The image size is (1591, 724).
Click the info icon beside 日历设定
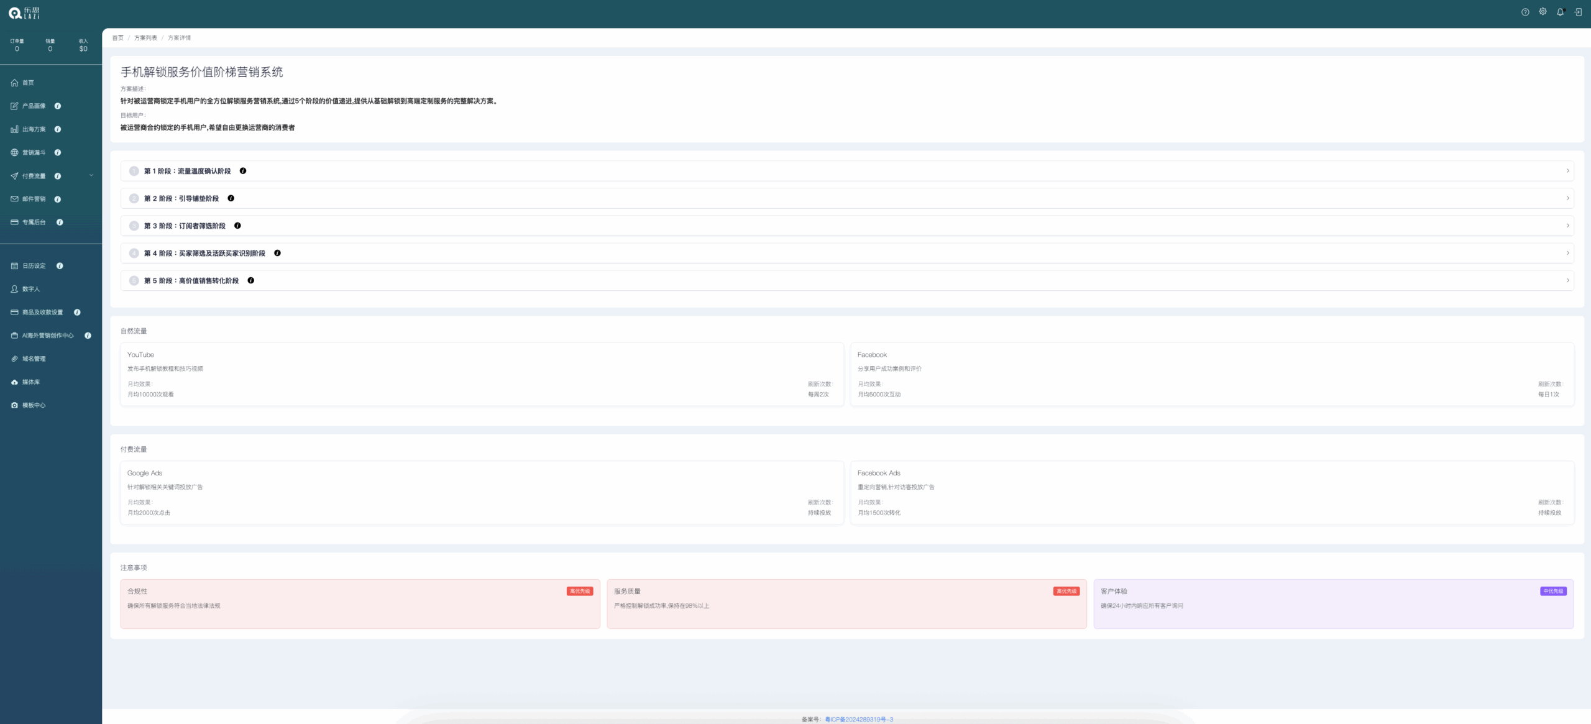pyautogui.click(x=60, y=266)
